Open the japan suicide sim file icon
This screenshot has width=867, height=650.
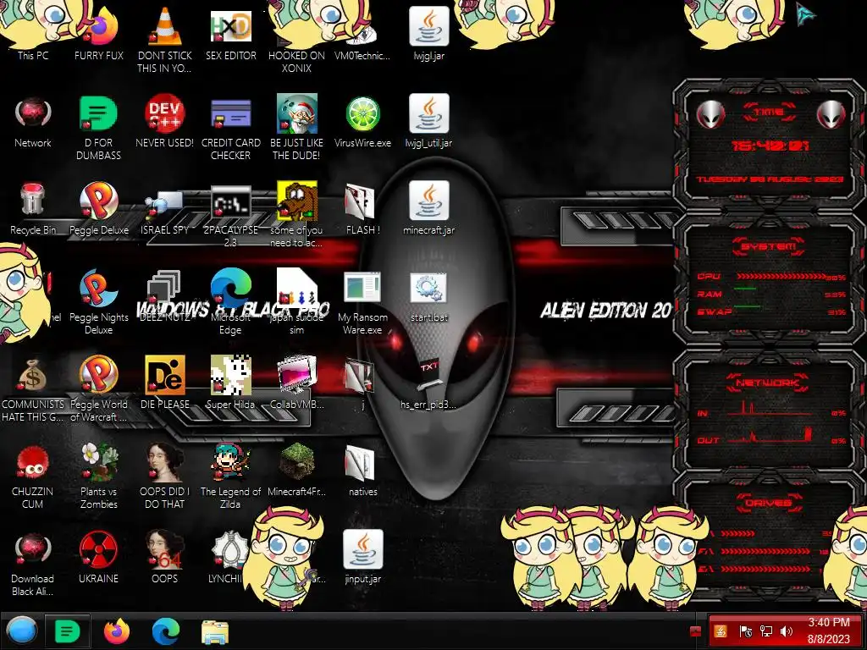(297, 301)
